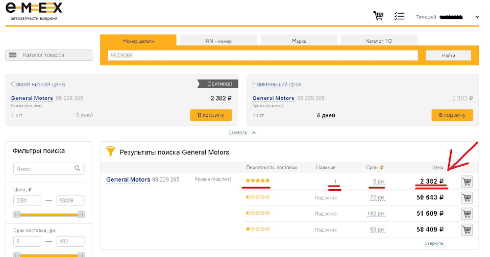
Task: Open the shopping cart icon in header
Action: pyautogui.click(x=378, y=16)
